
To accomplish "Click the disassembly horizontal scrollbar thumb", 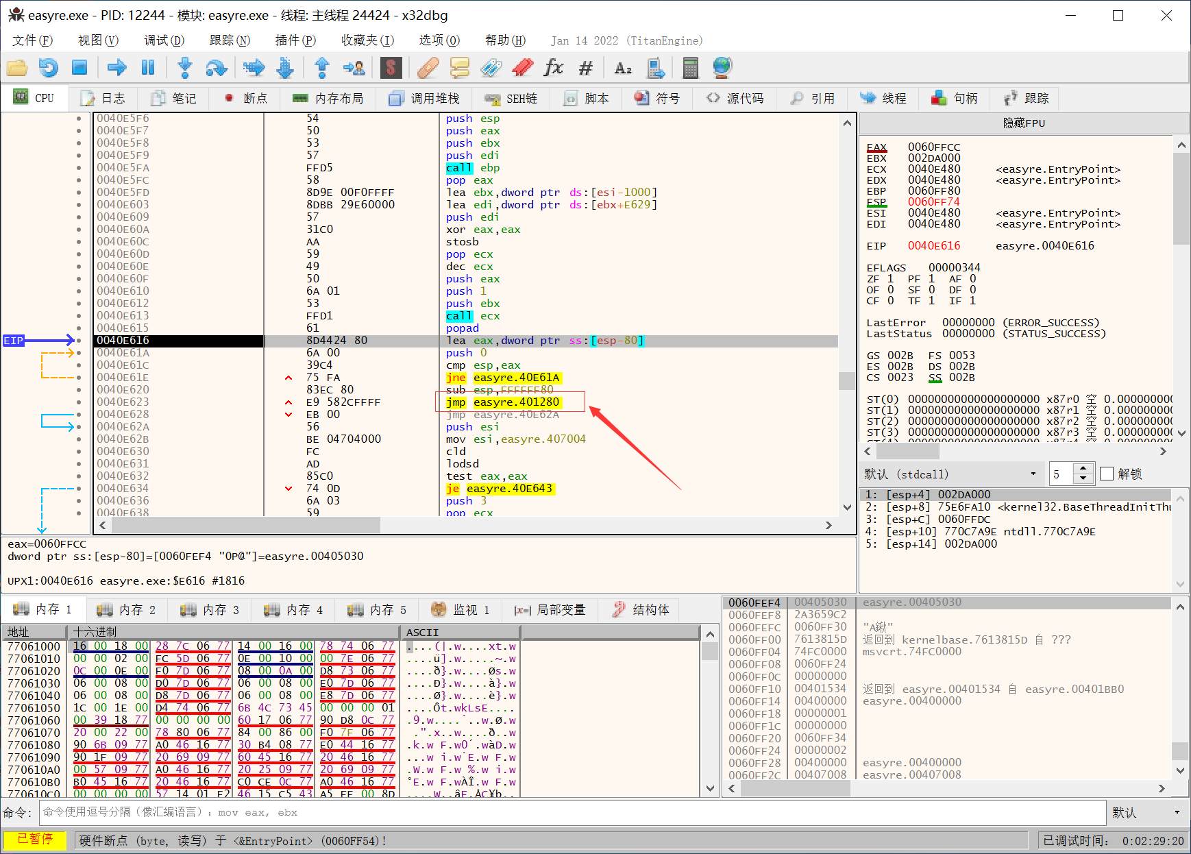I will 247,525.
